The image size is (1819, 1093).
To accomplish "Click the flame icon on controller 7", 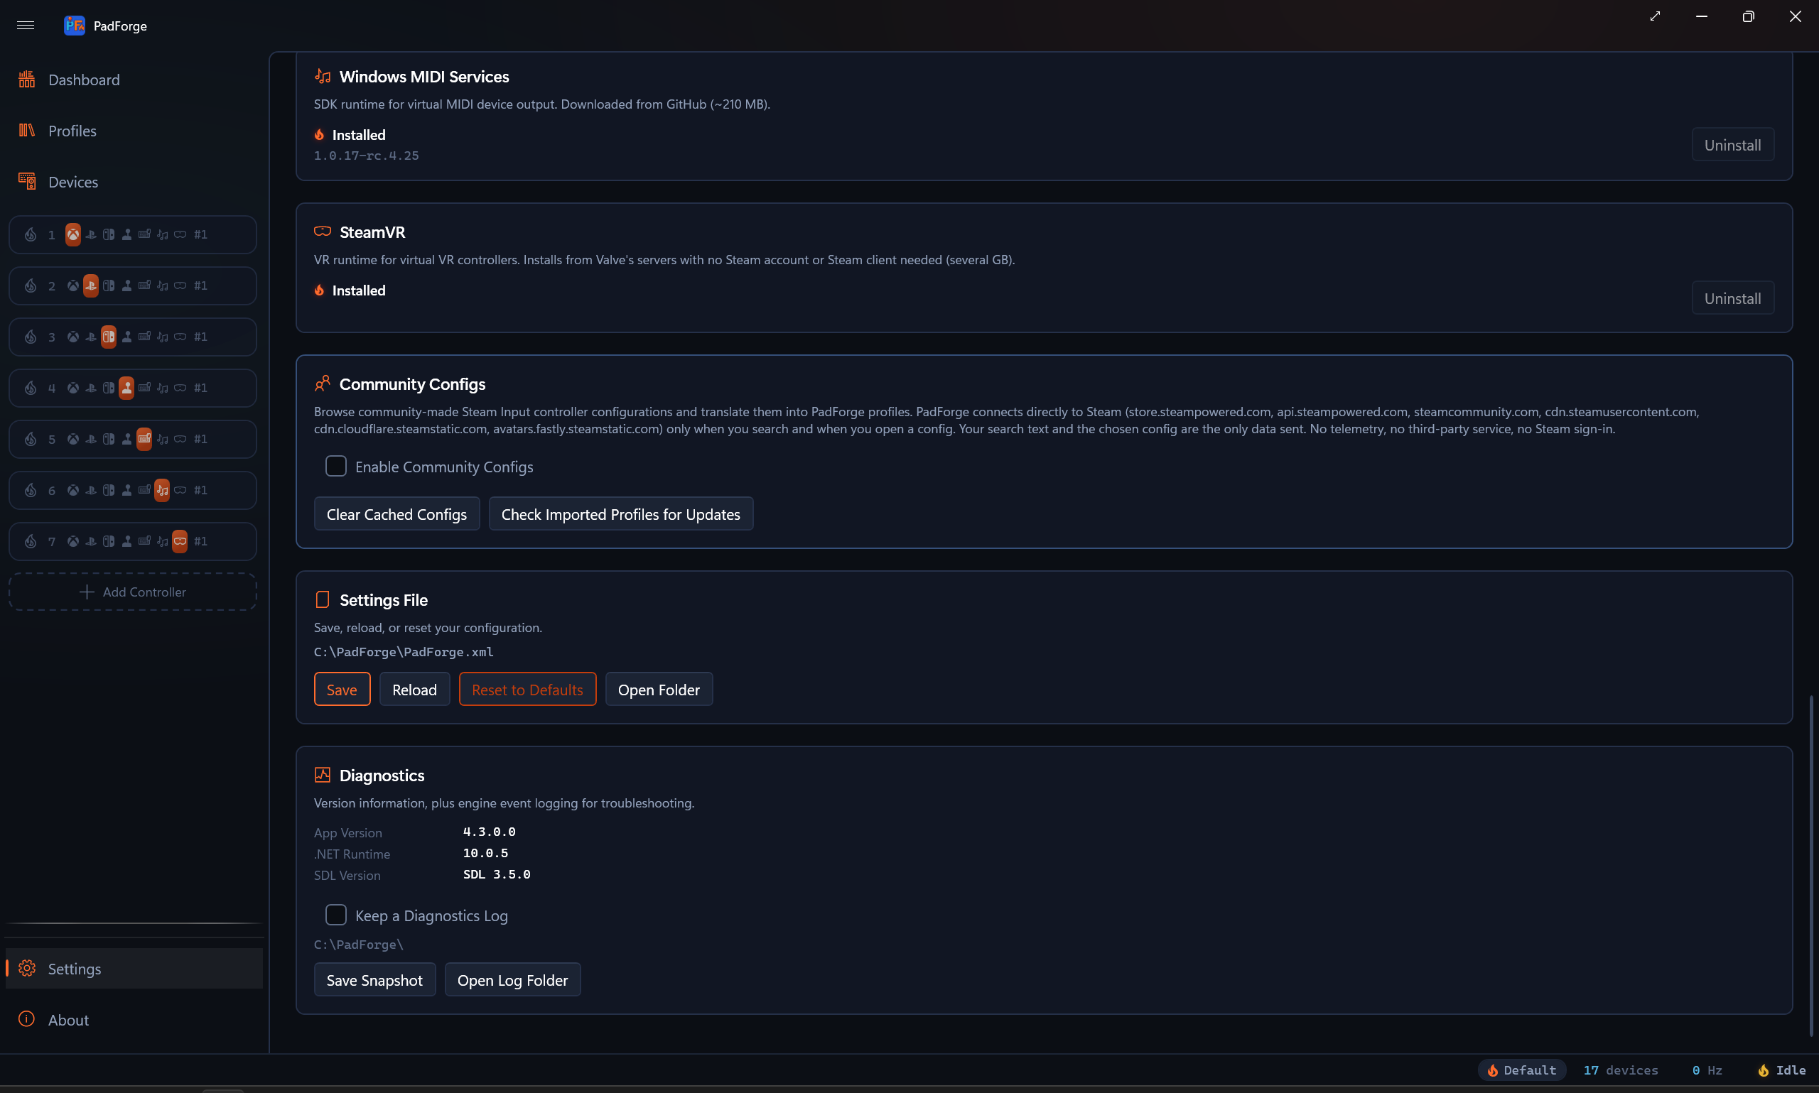I will tap(31, 541).
